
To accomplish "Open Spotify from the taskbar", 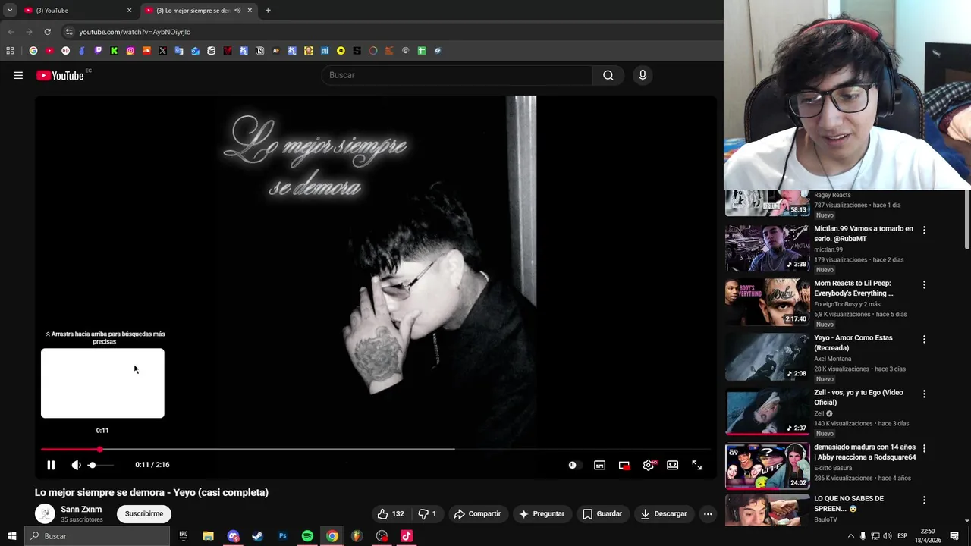I will (x=307, y=536).
